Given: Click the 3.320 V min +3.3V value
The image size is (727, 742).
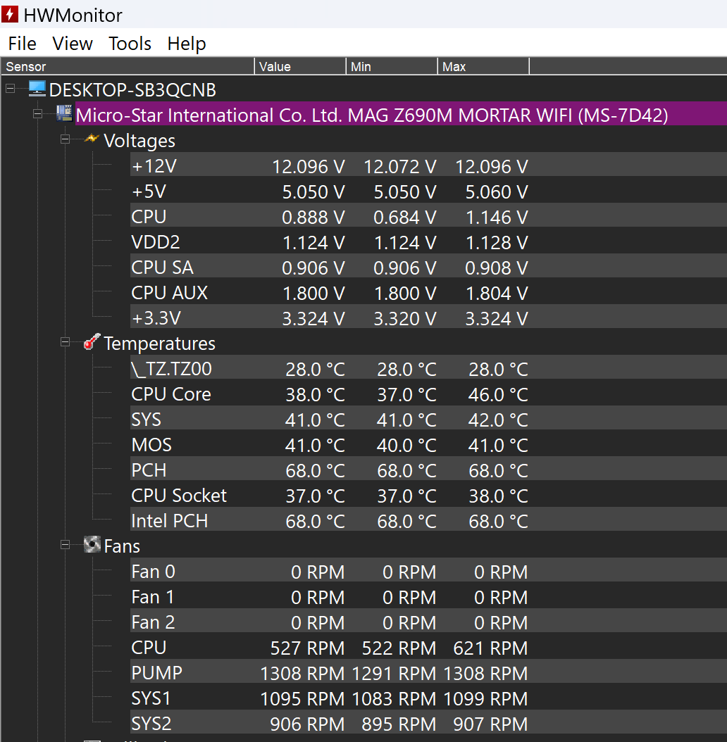Looking at the screenshot, I should point(405,318).
